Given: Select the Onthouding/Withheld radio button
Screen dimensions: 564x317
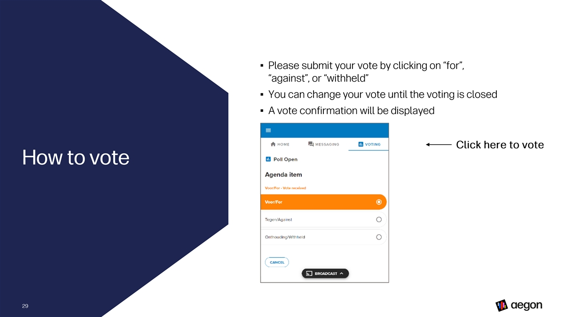Looking at the screenshot, I should 379,237.
